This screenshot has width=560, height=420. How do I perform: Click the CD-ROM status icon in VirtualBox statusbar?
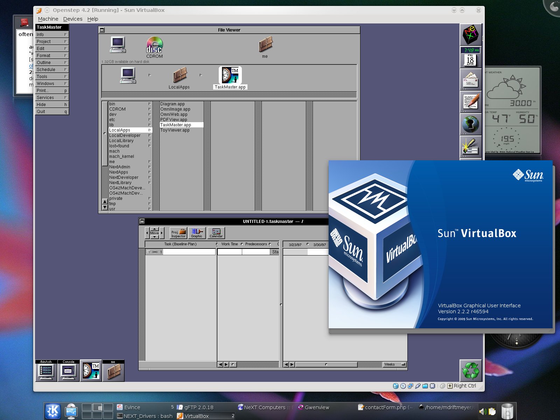coord(403,386)
